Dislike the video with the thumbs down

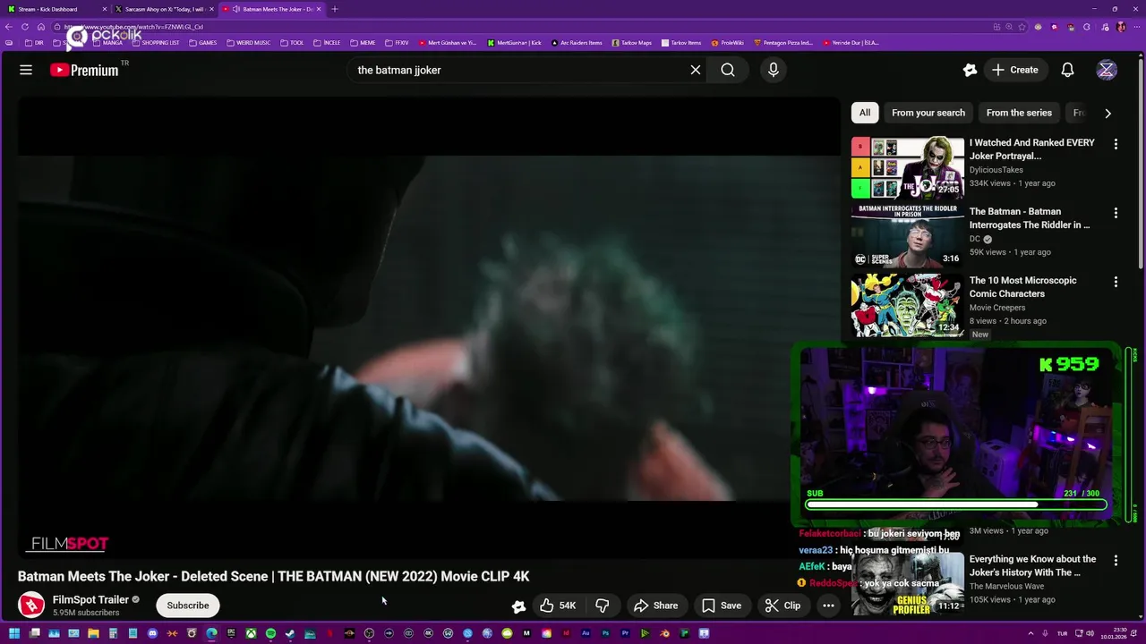(x=603, y=606)
